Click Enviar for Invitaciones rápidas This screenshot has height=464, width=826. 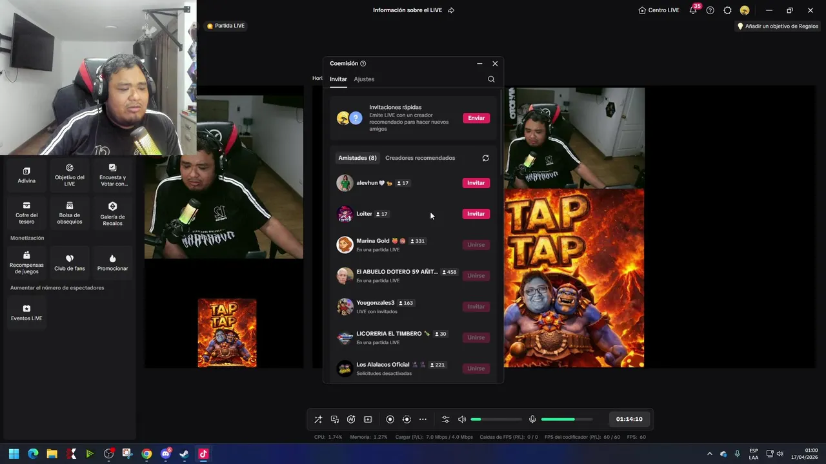tap(476, 118)
